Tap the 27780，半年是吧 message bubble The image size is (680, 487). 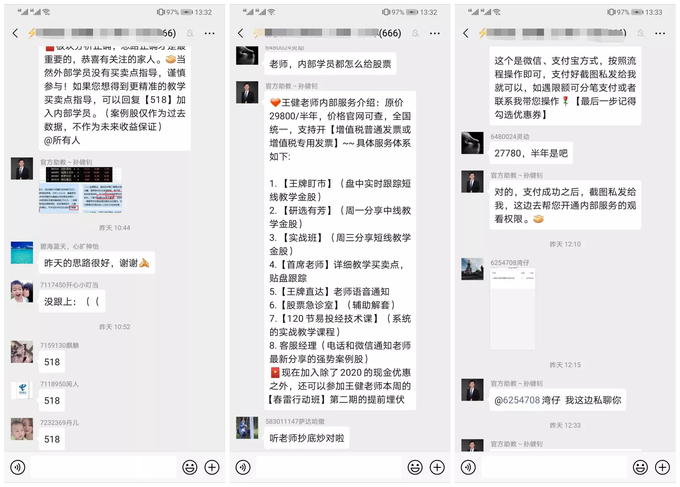tap(531, 153)
